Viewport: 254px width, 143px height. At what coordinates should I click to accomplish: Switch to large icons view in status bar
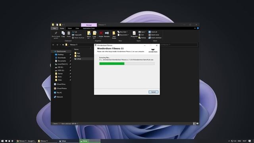[197, 124]
